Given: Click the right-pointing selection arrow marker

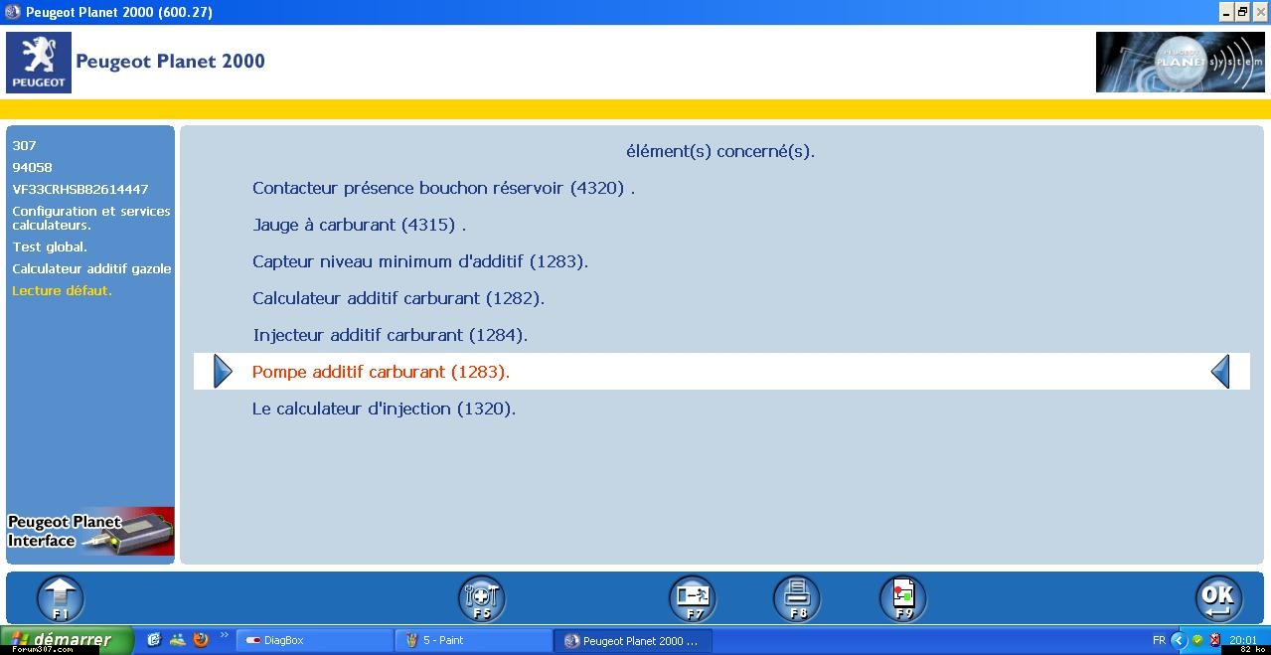Looking at the screenshot, I should tap(223, 372).
